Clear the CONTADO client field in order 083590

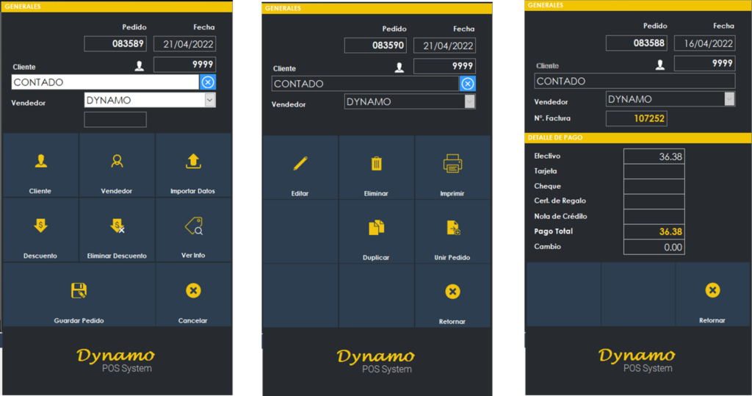467,84
